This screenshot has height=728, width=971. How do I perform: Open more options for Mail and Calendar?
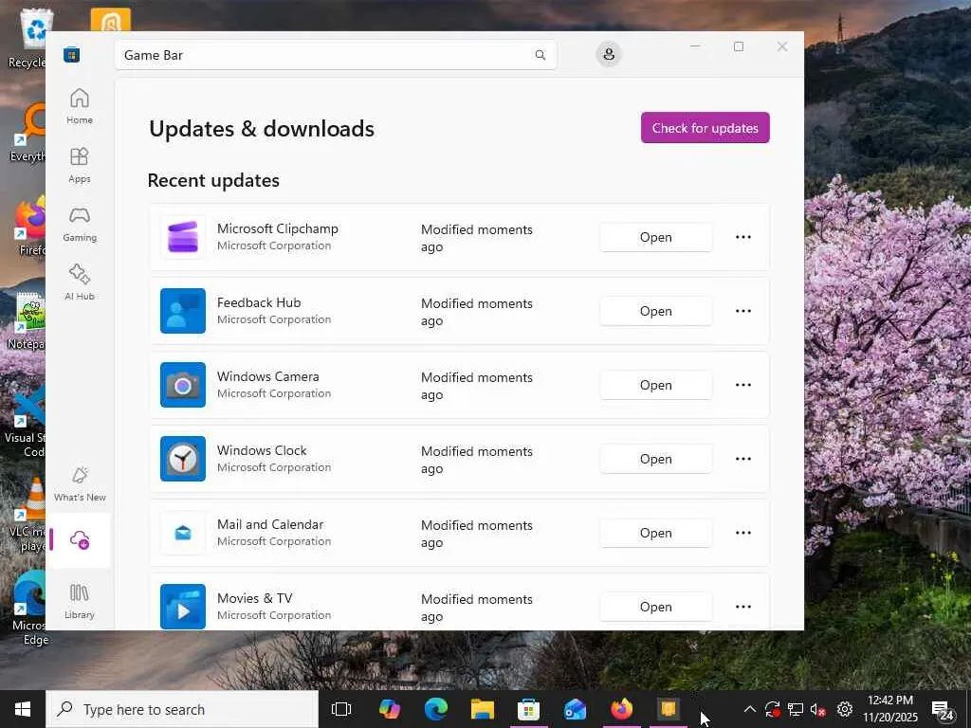[x=743, y=533]
